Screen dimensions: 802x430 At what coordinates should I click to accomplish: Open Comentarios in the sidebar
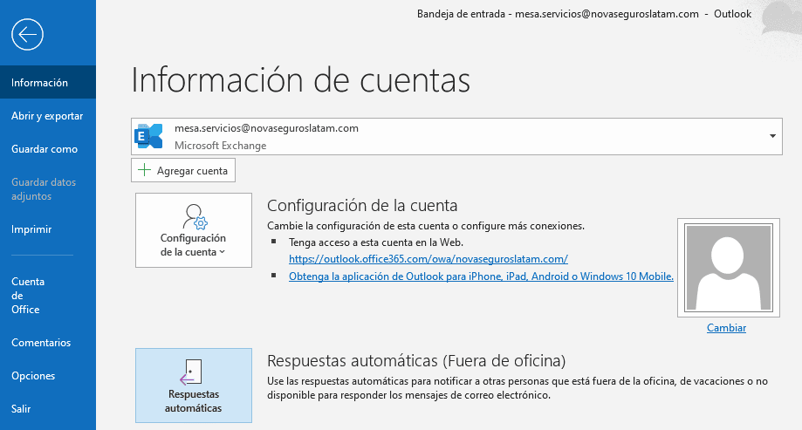click(x=41, y=343)
